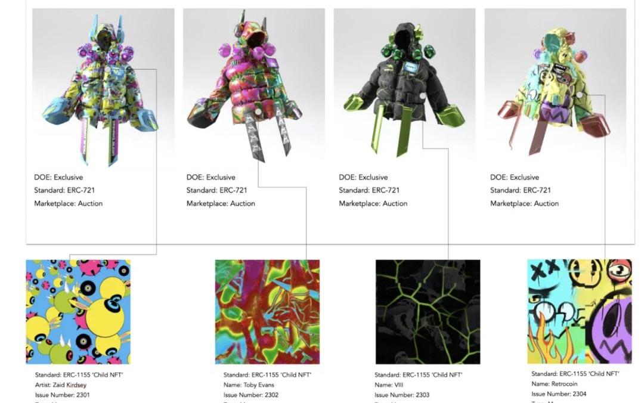Click the white callout dot on graffiti jacket
Viewport: 644px width, 403px height.
[x=579, y=95]
